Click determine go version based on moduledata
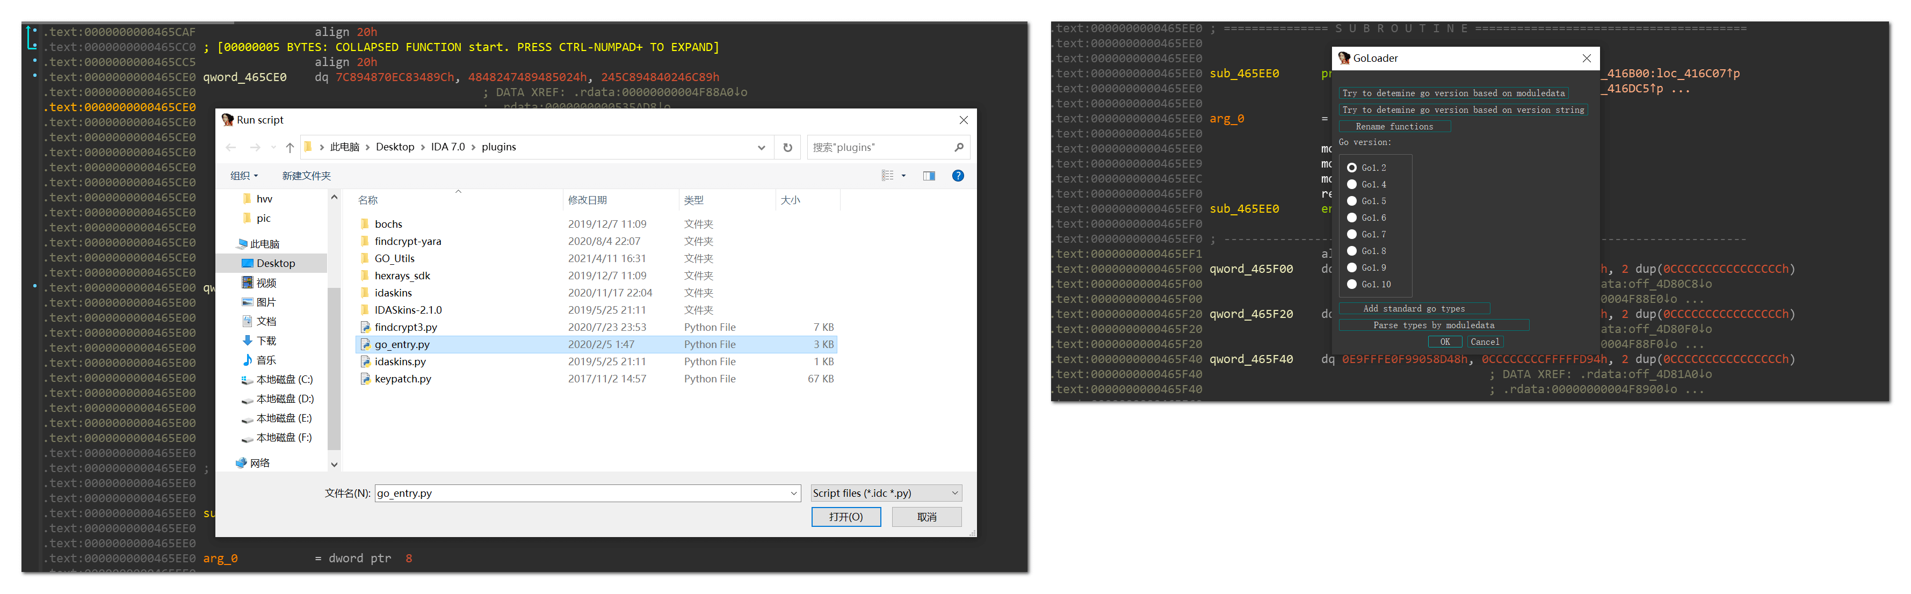 pyautogui.click(x=1453, y=93)
